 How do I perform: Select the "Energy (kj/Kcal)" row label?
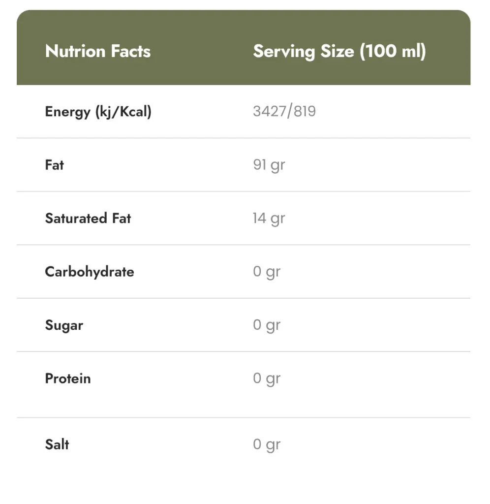[x=98, y=112]
